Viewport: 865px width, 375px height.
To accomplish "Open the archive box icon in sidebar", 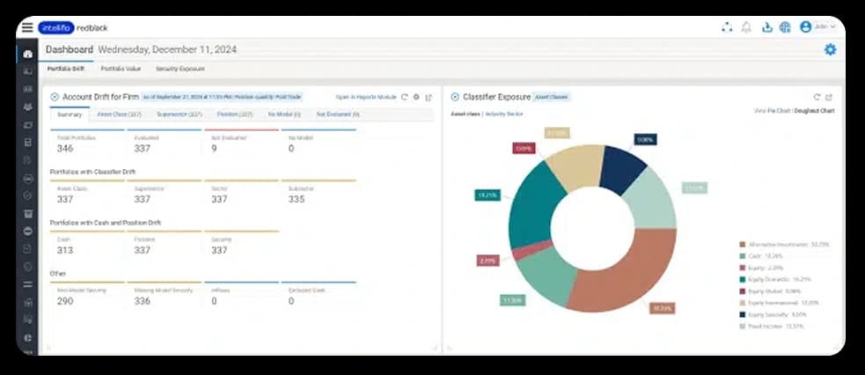I will tap(27, 213).
